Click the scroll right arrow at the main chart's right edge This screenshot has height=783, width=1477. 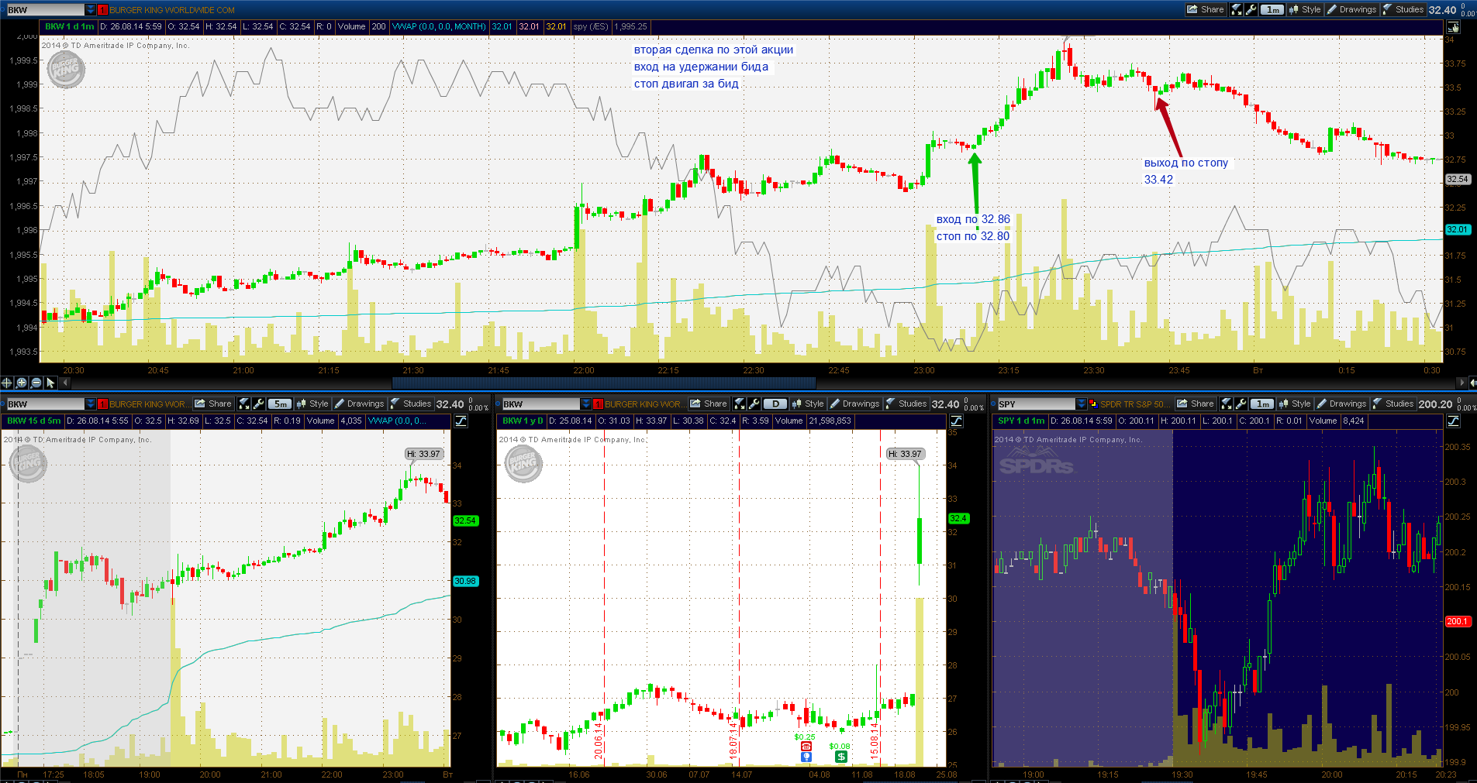tap(1463, 383)
